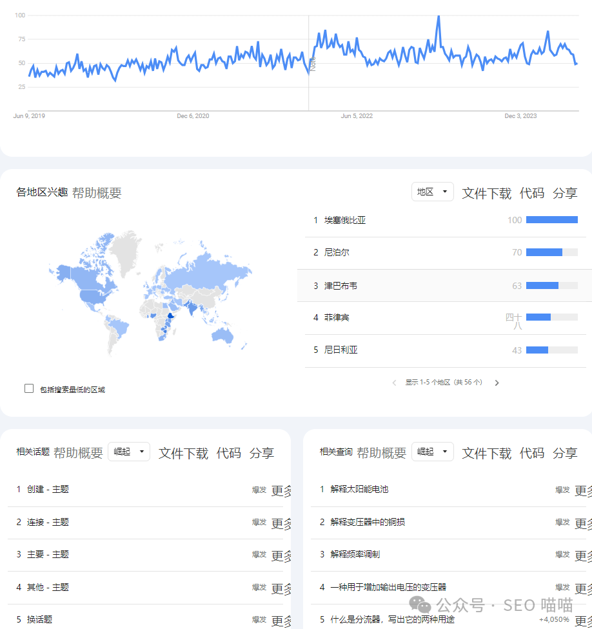592x629 pixels.
Task: Select region row 津巴布韦
Action: [445, 286]
